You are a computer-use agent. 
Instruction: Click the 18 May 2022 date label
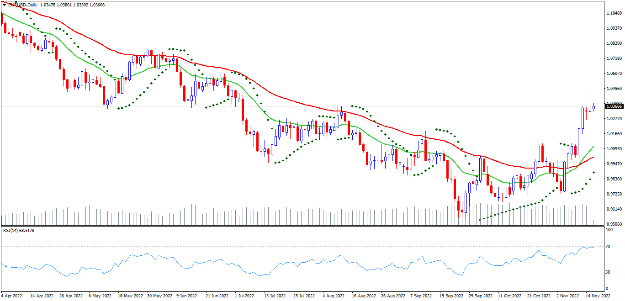[130, 296]
